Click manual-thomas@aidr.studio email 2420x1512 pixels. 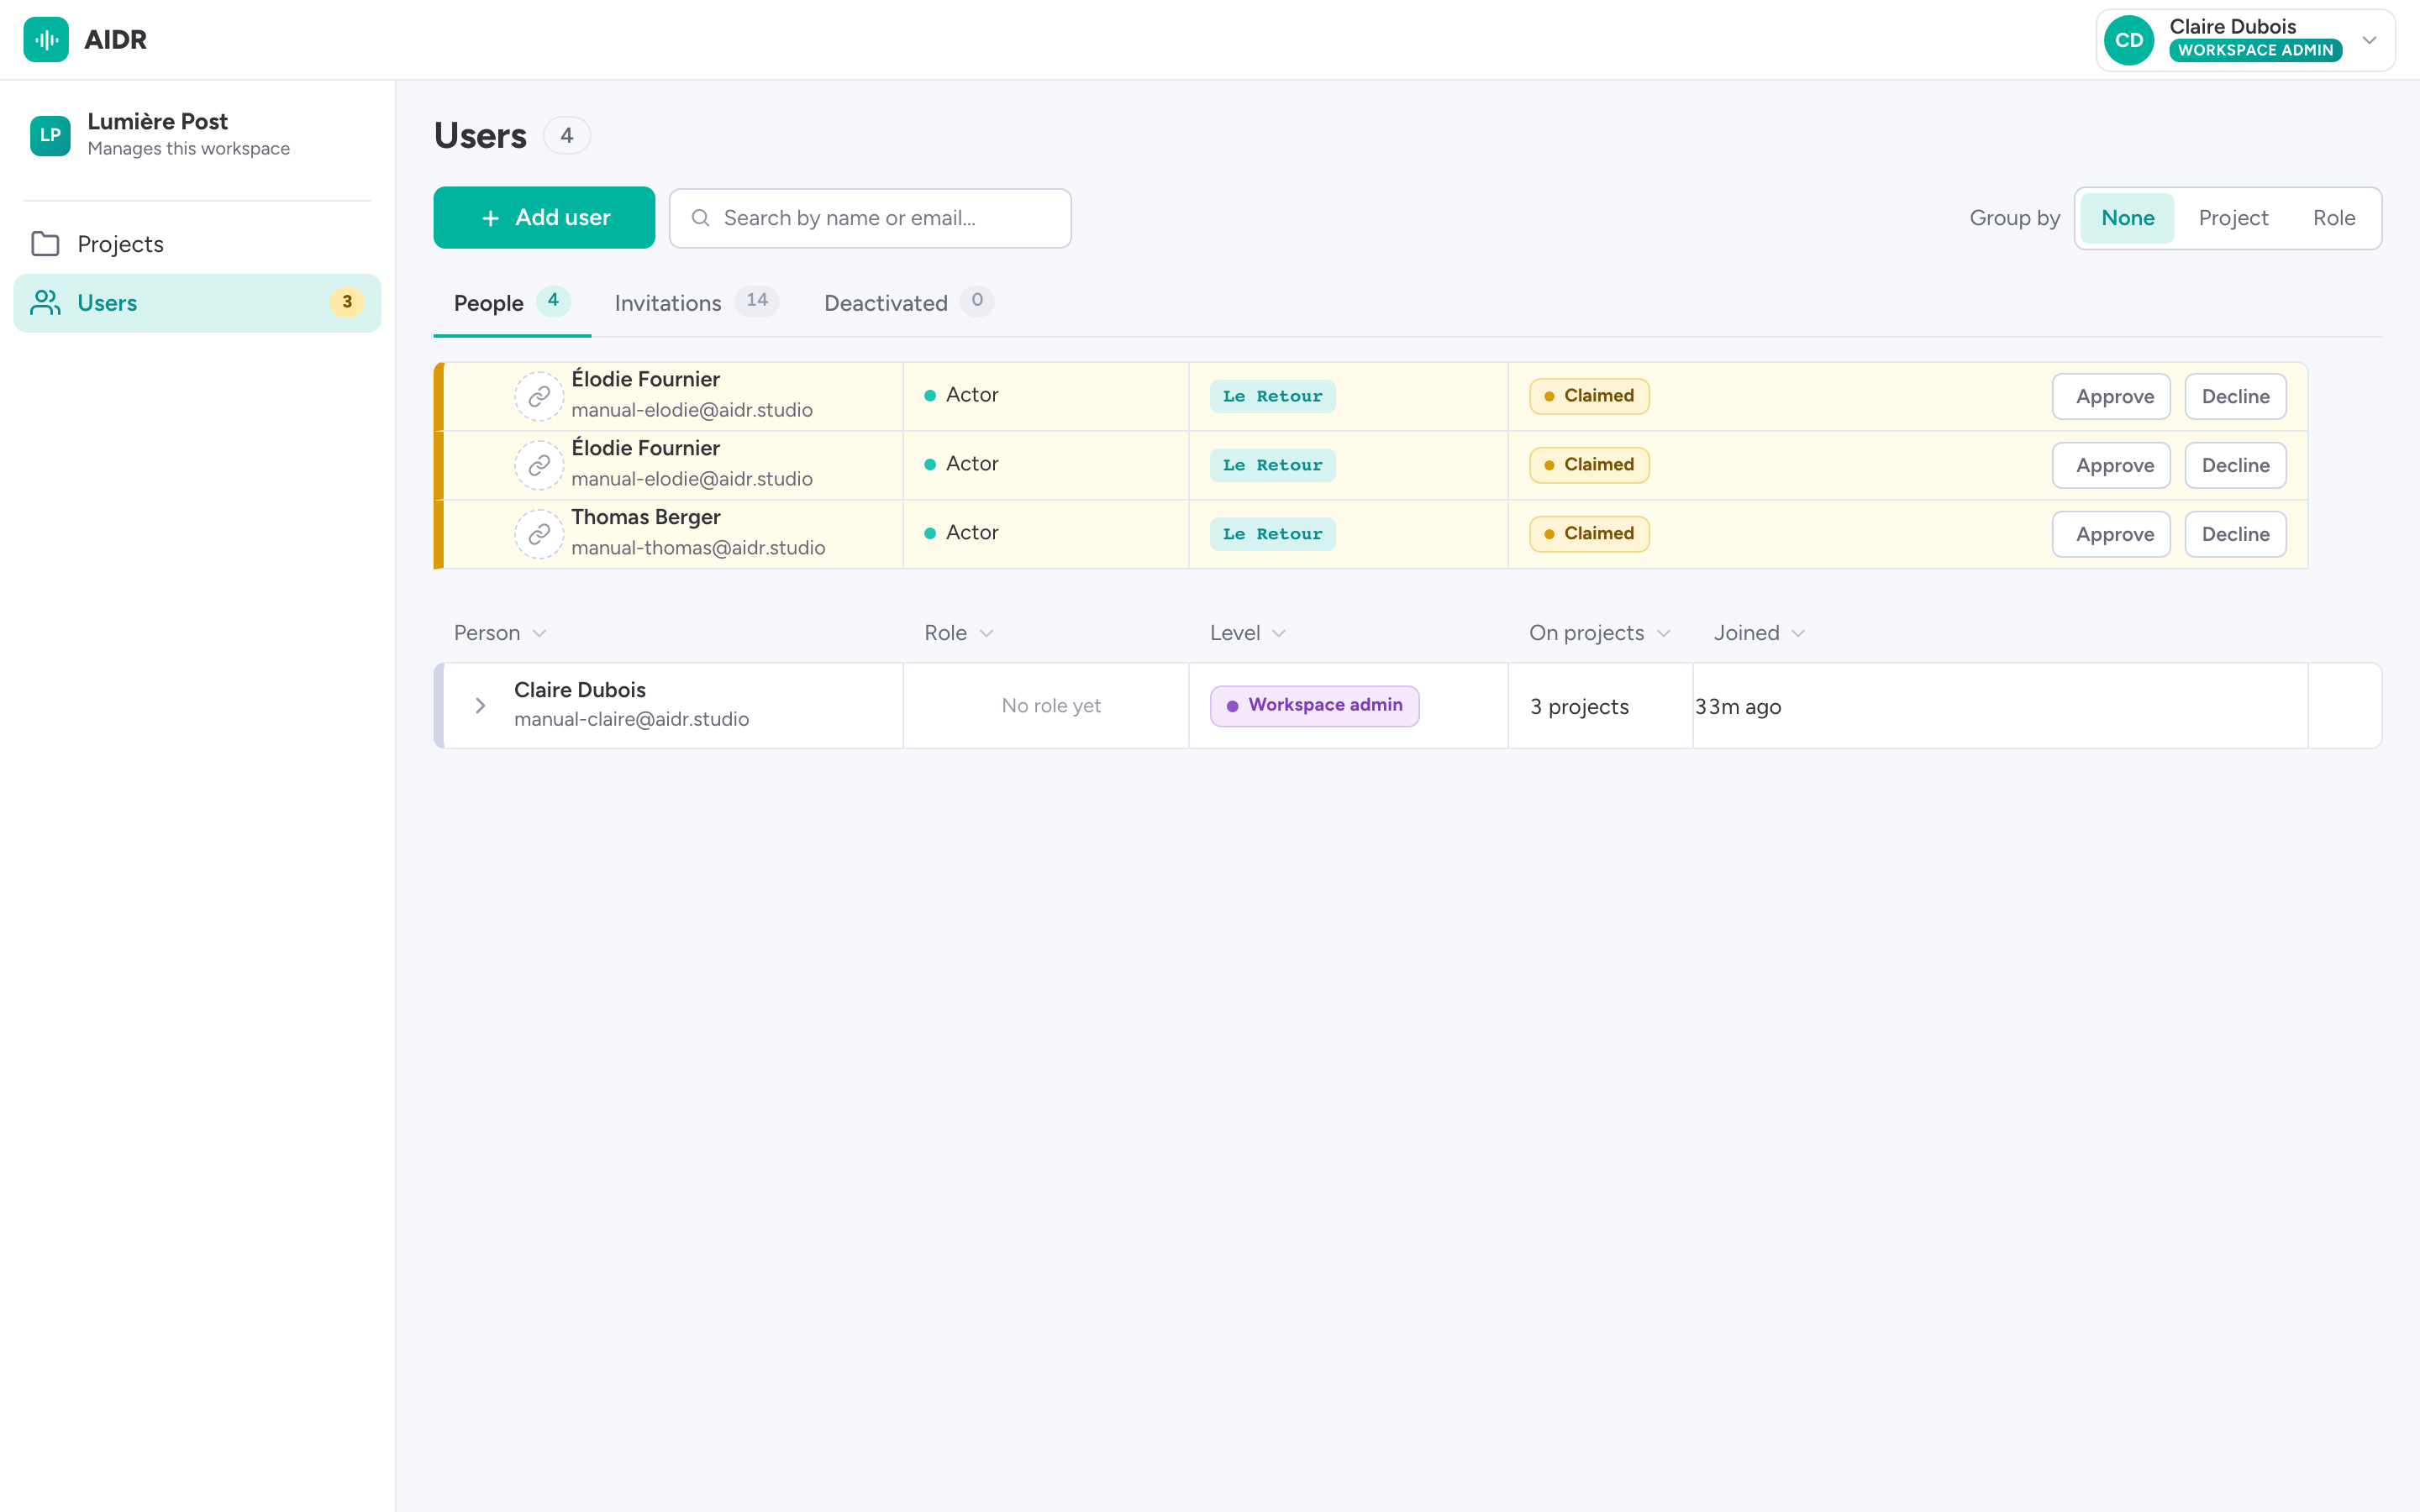(x=698, y=548)
